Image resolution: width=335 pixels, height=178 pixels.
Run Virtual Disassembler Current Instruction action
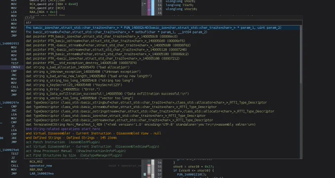click(x=162, y=146)
